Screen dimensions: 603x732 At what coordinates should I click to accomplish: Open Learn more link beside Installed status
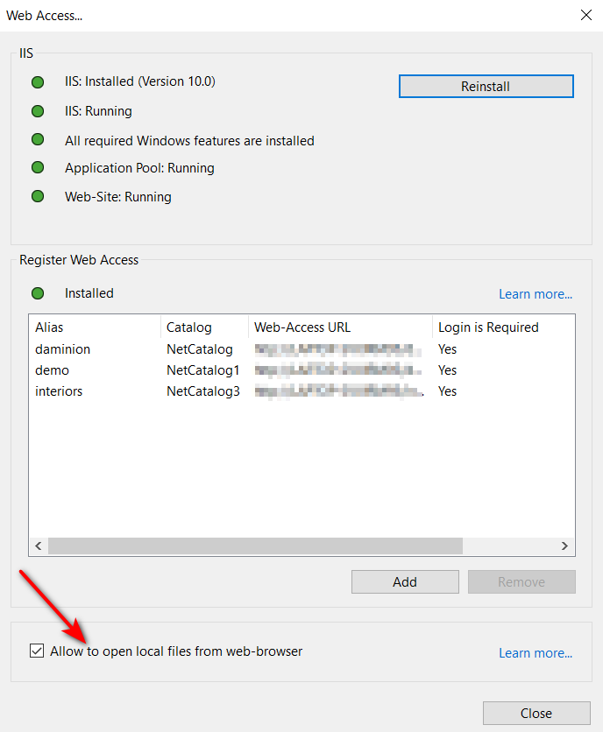pyautogui.click(x=535, y=294)
